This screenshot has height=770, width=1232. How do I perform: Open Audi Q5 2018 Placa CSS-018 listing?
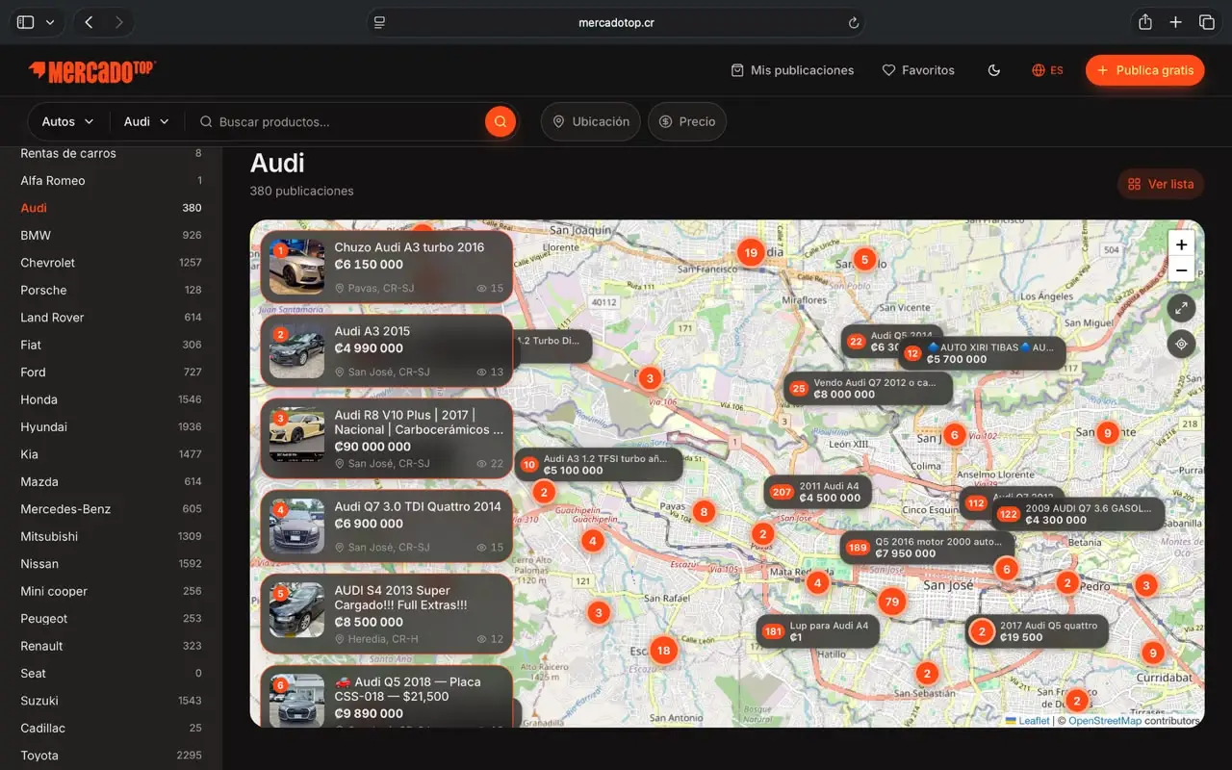(x=387, y=696)
